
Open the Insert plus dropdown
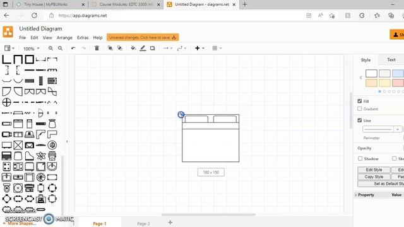pos(199,48)
